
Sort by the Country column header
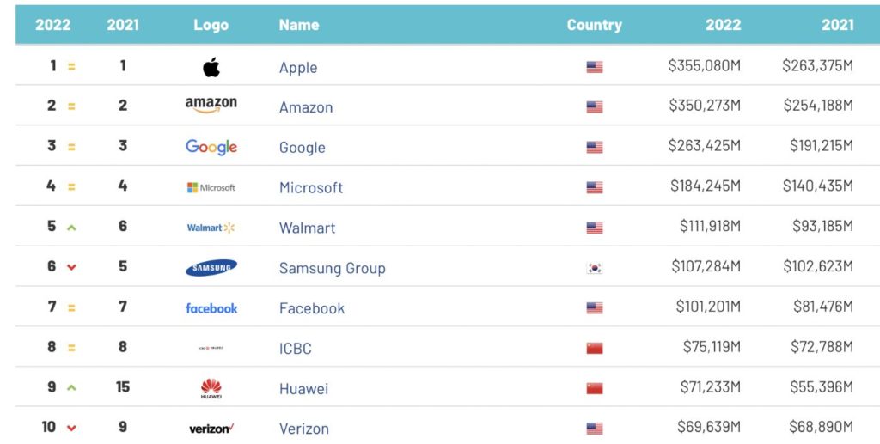594,25
